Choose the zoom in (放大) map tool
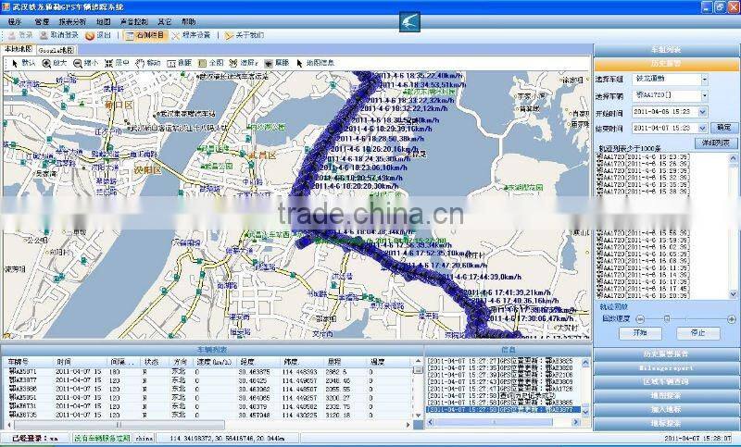The image size is (741, 447). coord(55,63)
